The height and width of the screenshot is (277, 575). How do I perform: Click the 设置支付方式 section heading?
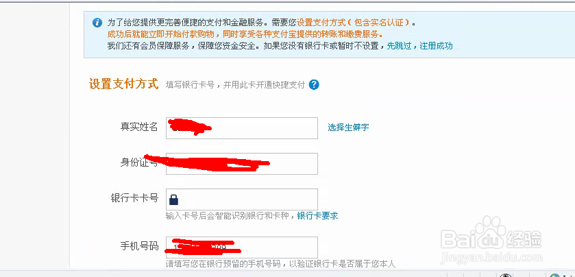pyautogui.click(x=123, y=84)
